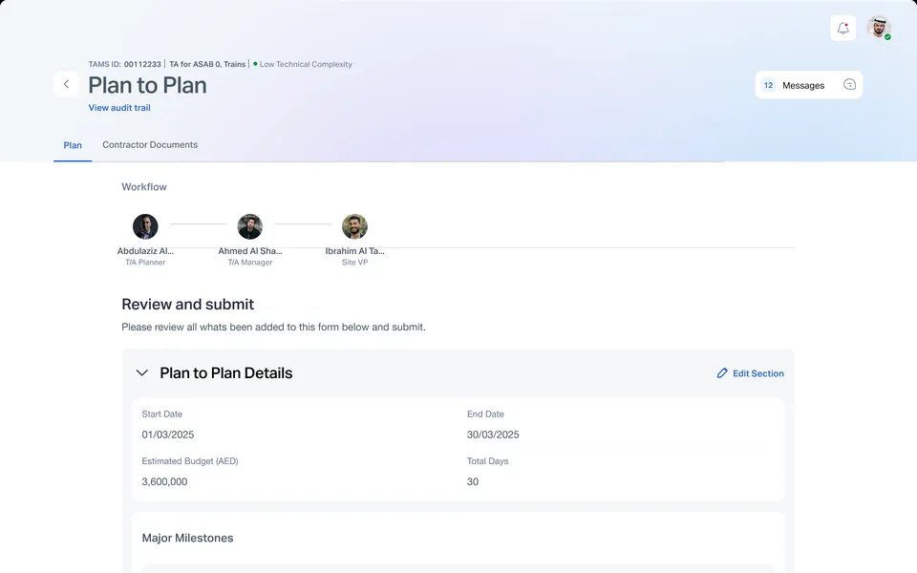Click the pencil icon next to Edit Section

click(x=722, y=373)
